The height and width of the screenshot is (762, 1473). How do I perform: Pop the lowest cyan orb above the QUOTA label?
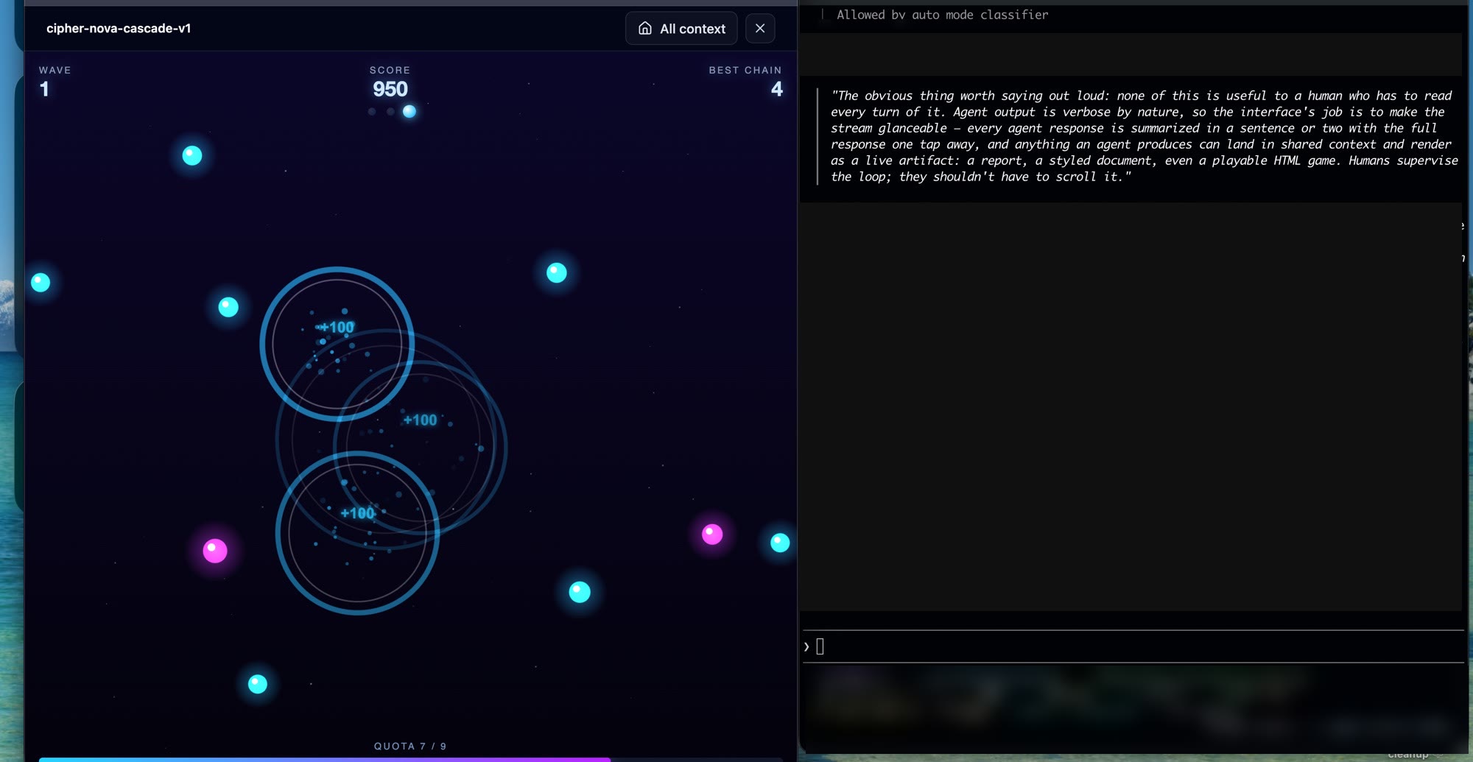(258, 684)
